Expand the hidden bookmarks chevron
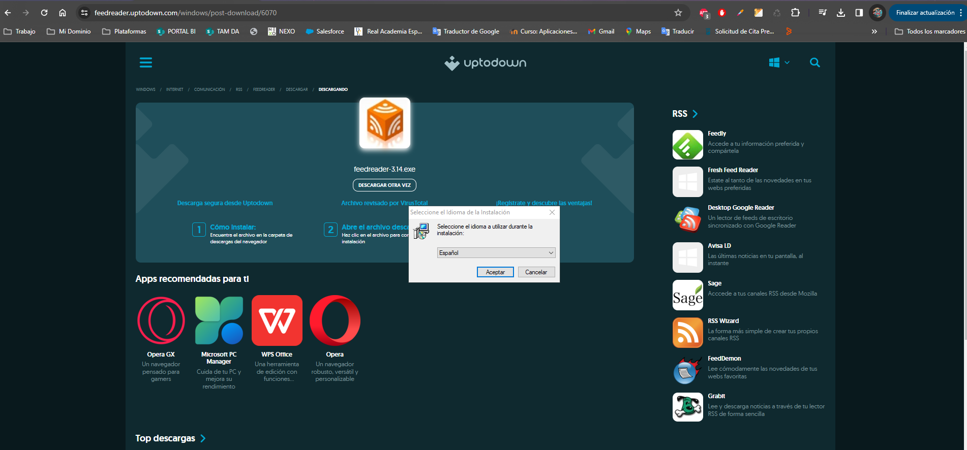The image size is (967, 450). [x=874, y=31]
